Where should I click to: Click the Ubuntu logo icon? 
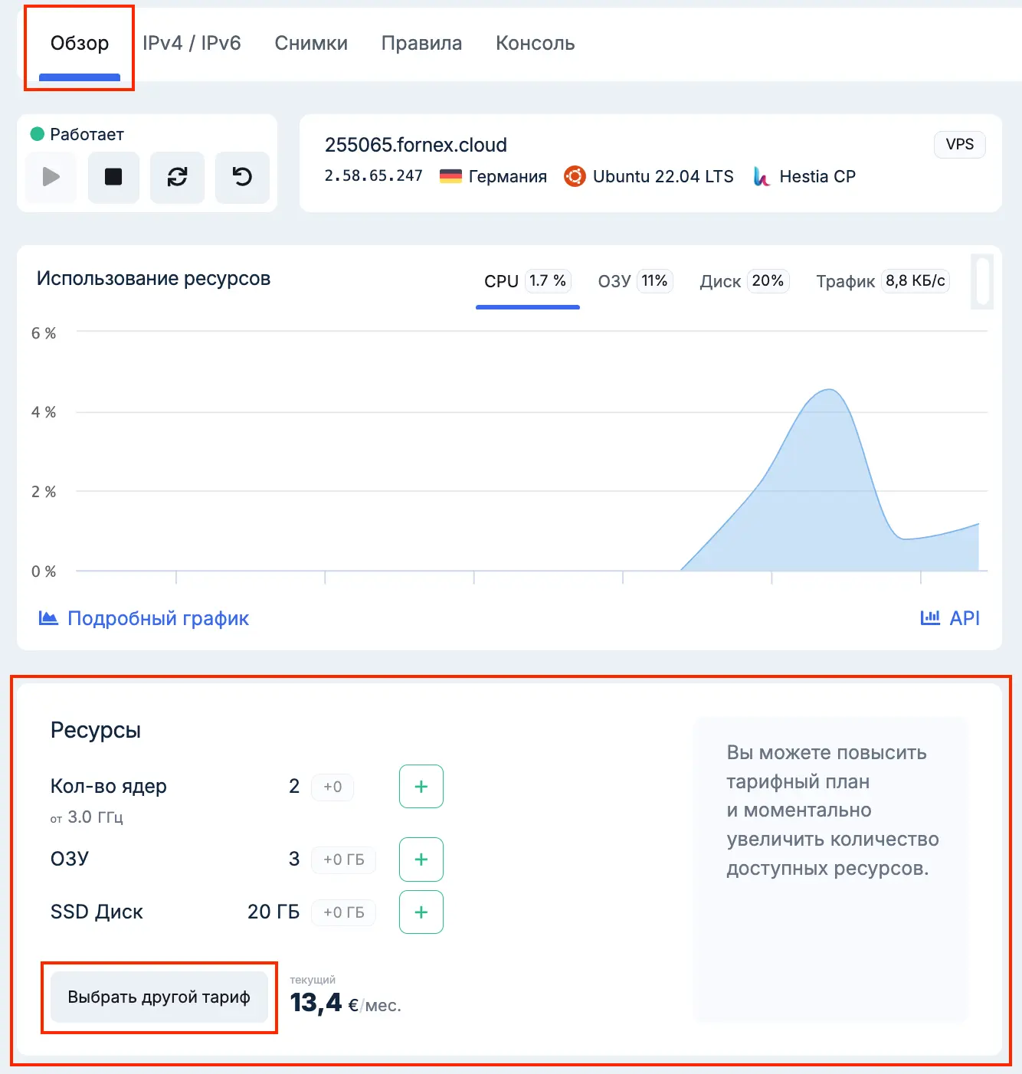click(575, 176)
